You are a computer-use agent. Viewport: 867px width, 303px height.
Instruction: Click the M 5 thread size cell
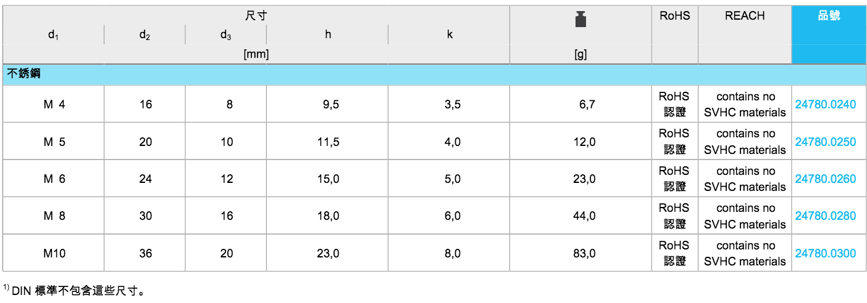click(x=54, y=142)
